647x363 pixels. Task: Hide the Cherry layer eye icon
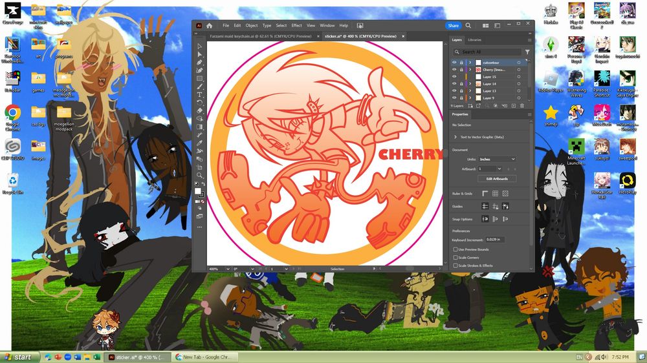coord(454,70)
